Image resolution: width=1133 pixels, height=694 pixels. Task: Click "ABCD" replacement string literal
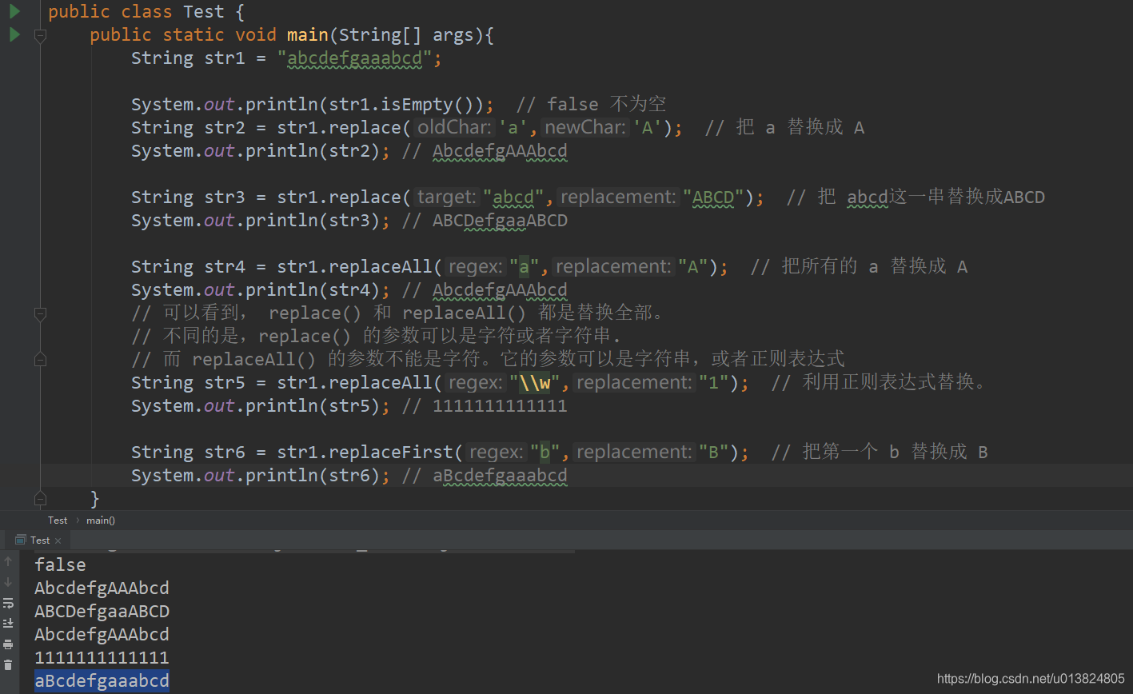tap(714, 197)
